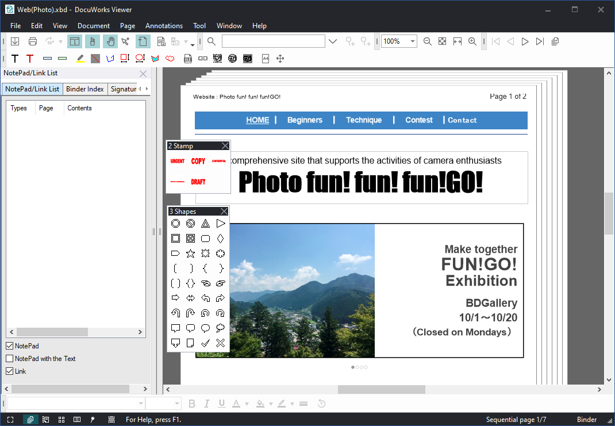Open the 100% zoom level dropdown
The height and width of the screenshot is (426, 615).
413,41
